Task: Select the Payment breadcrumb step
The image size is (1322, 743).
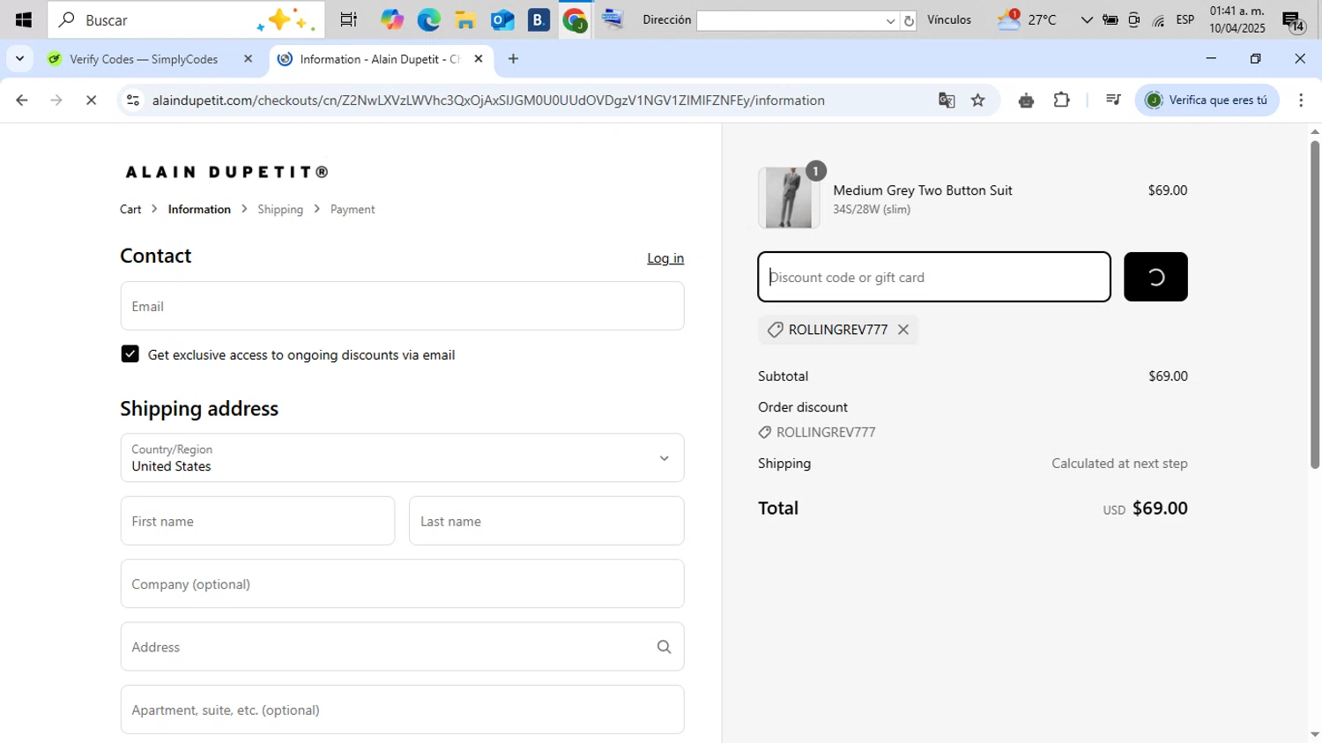Action: coord(353,209)
